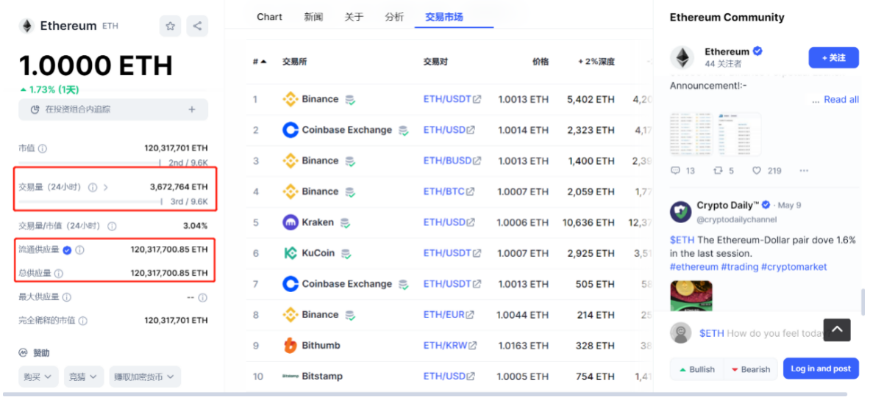Click info icon next to 总供应量
884x411 pixels.
(x=59, y=273)
